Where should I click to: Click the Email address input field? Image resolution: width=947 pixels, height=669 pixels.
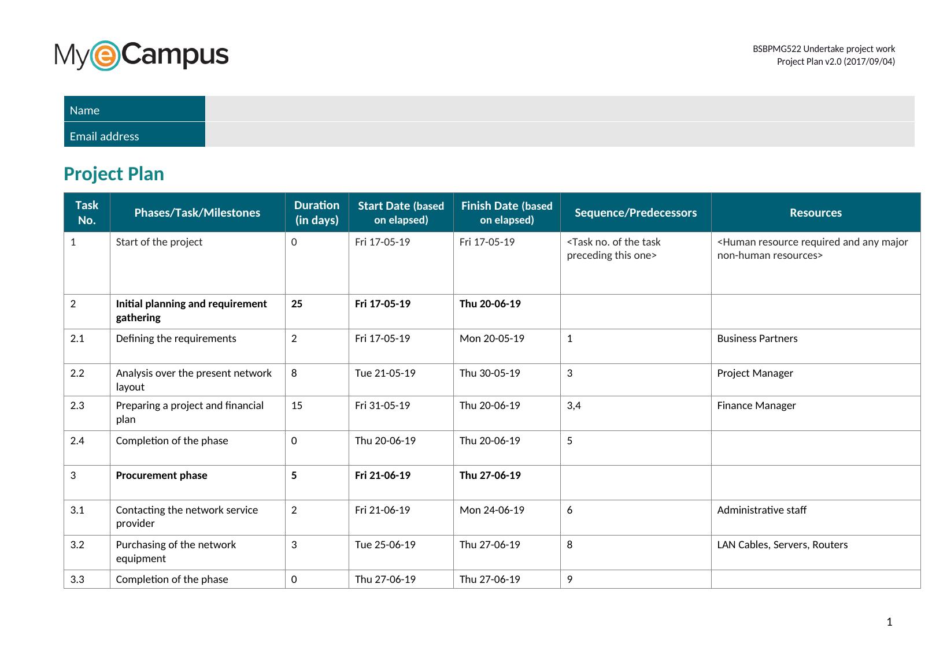click(x=559, y=135)
